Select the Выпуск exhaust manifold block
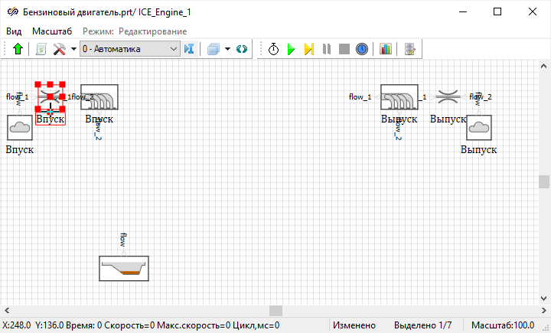 pos(399,97)
